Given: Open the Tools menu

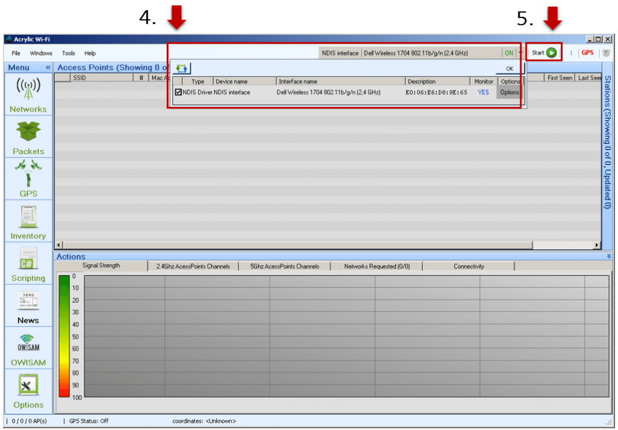Looking at the screenshot, I should click(68, 53).
